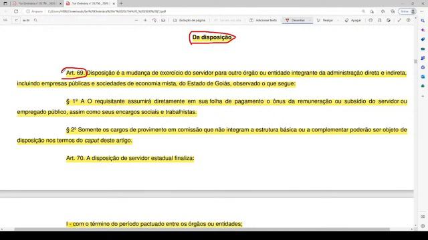Open sidebar settings gear at bottom
The height and width of the screenshot is (240, 428).
[x=423, y=226]
